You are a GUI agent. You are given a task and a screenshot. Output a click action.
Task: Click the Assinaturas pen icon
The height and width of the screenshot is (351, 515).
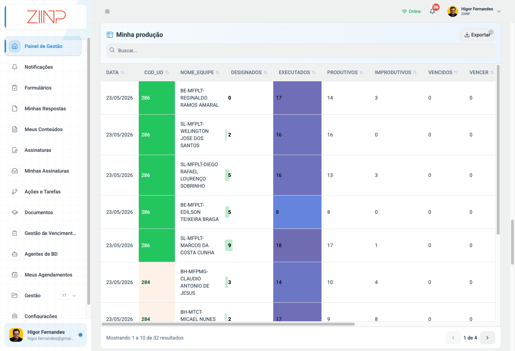pyautogui.click(x=15, y=150)
